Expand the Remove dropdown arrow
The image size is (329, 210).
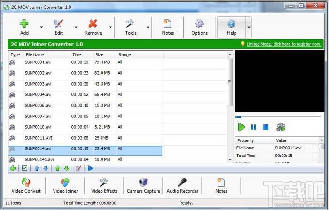pos(110,27)
